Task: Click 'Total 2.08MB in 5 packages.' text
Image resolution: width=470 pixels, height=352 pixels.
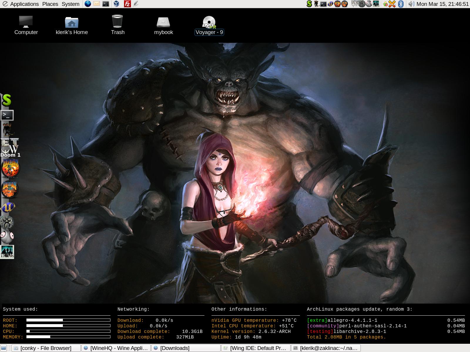Action: coord(347,337)
